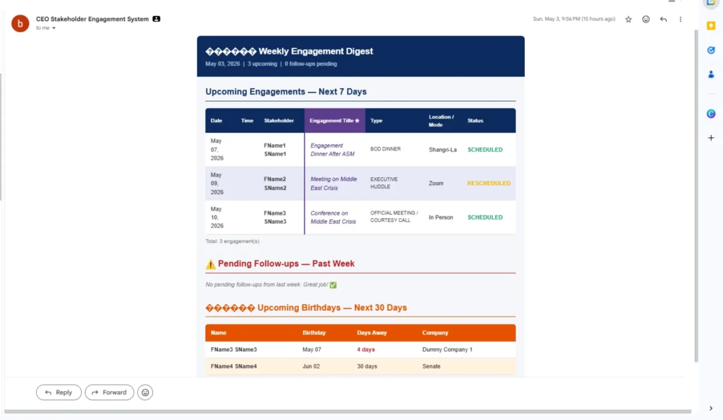Star this Weekly Engagement Digest email
This screenshot has height=420, width=723.
(628, 19)
